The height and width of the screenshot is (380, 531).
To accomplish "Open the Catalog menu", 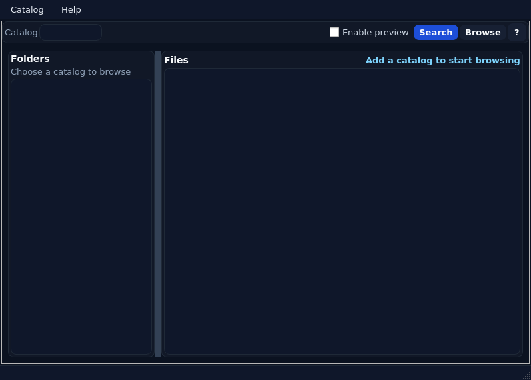I will point(27,10).
